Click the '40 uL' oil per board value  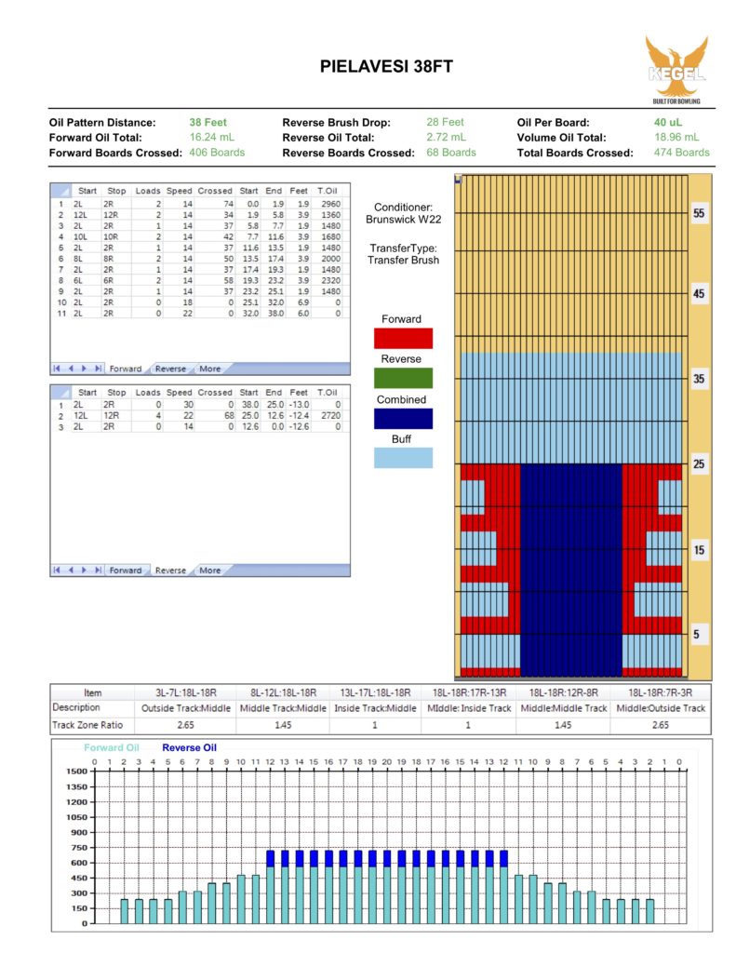point(668,122)
